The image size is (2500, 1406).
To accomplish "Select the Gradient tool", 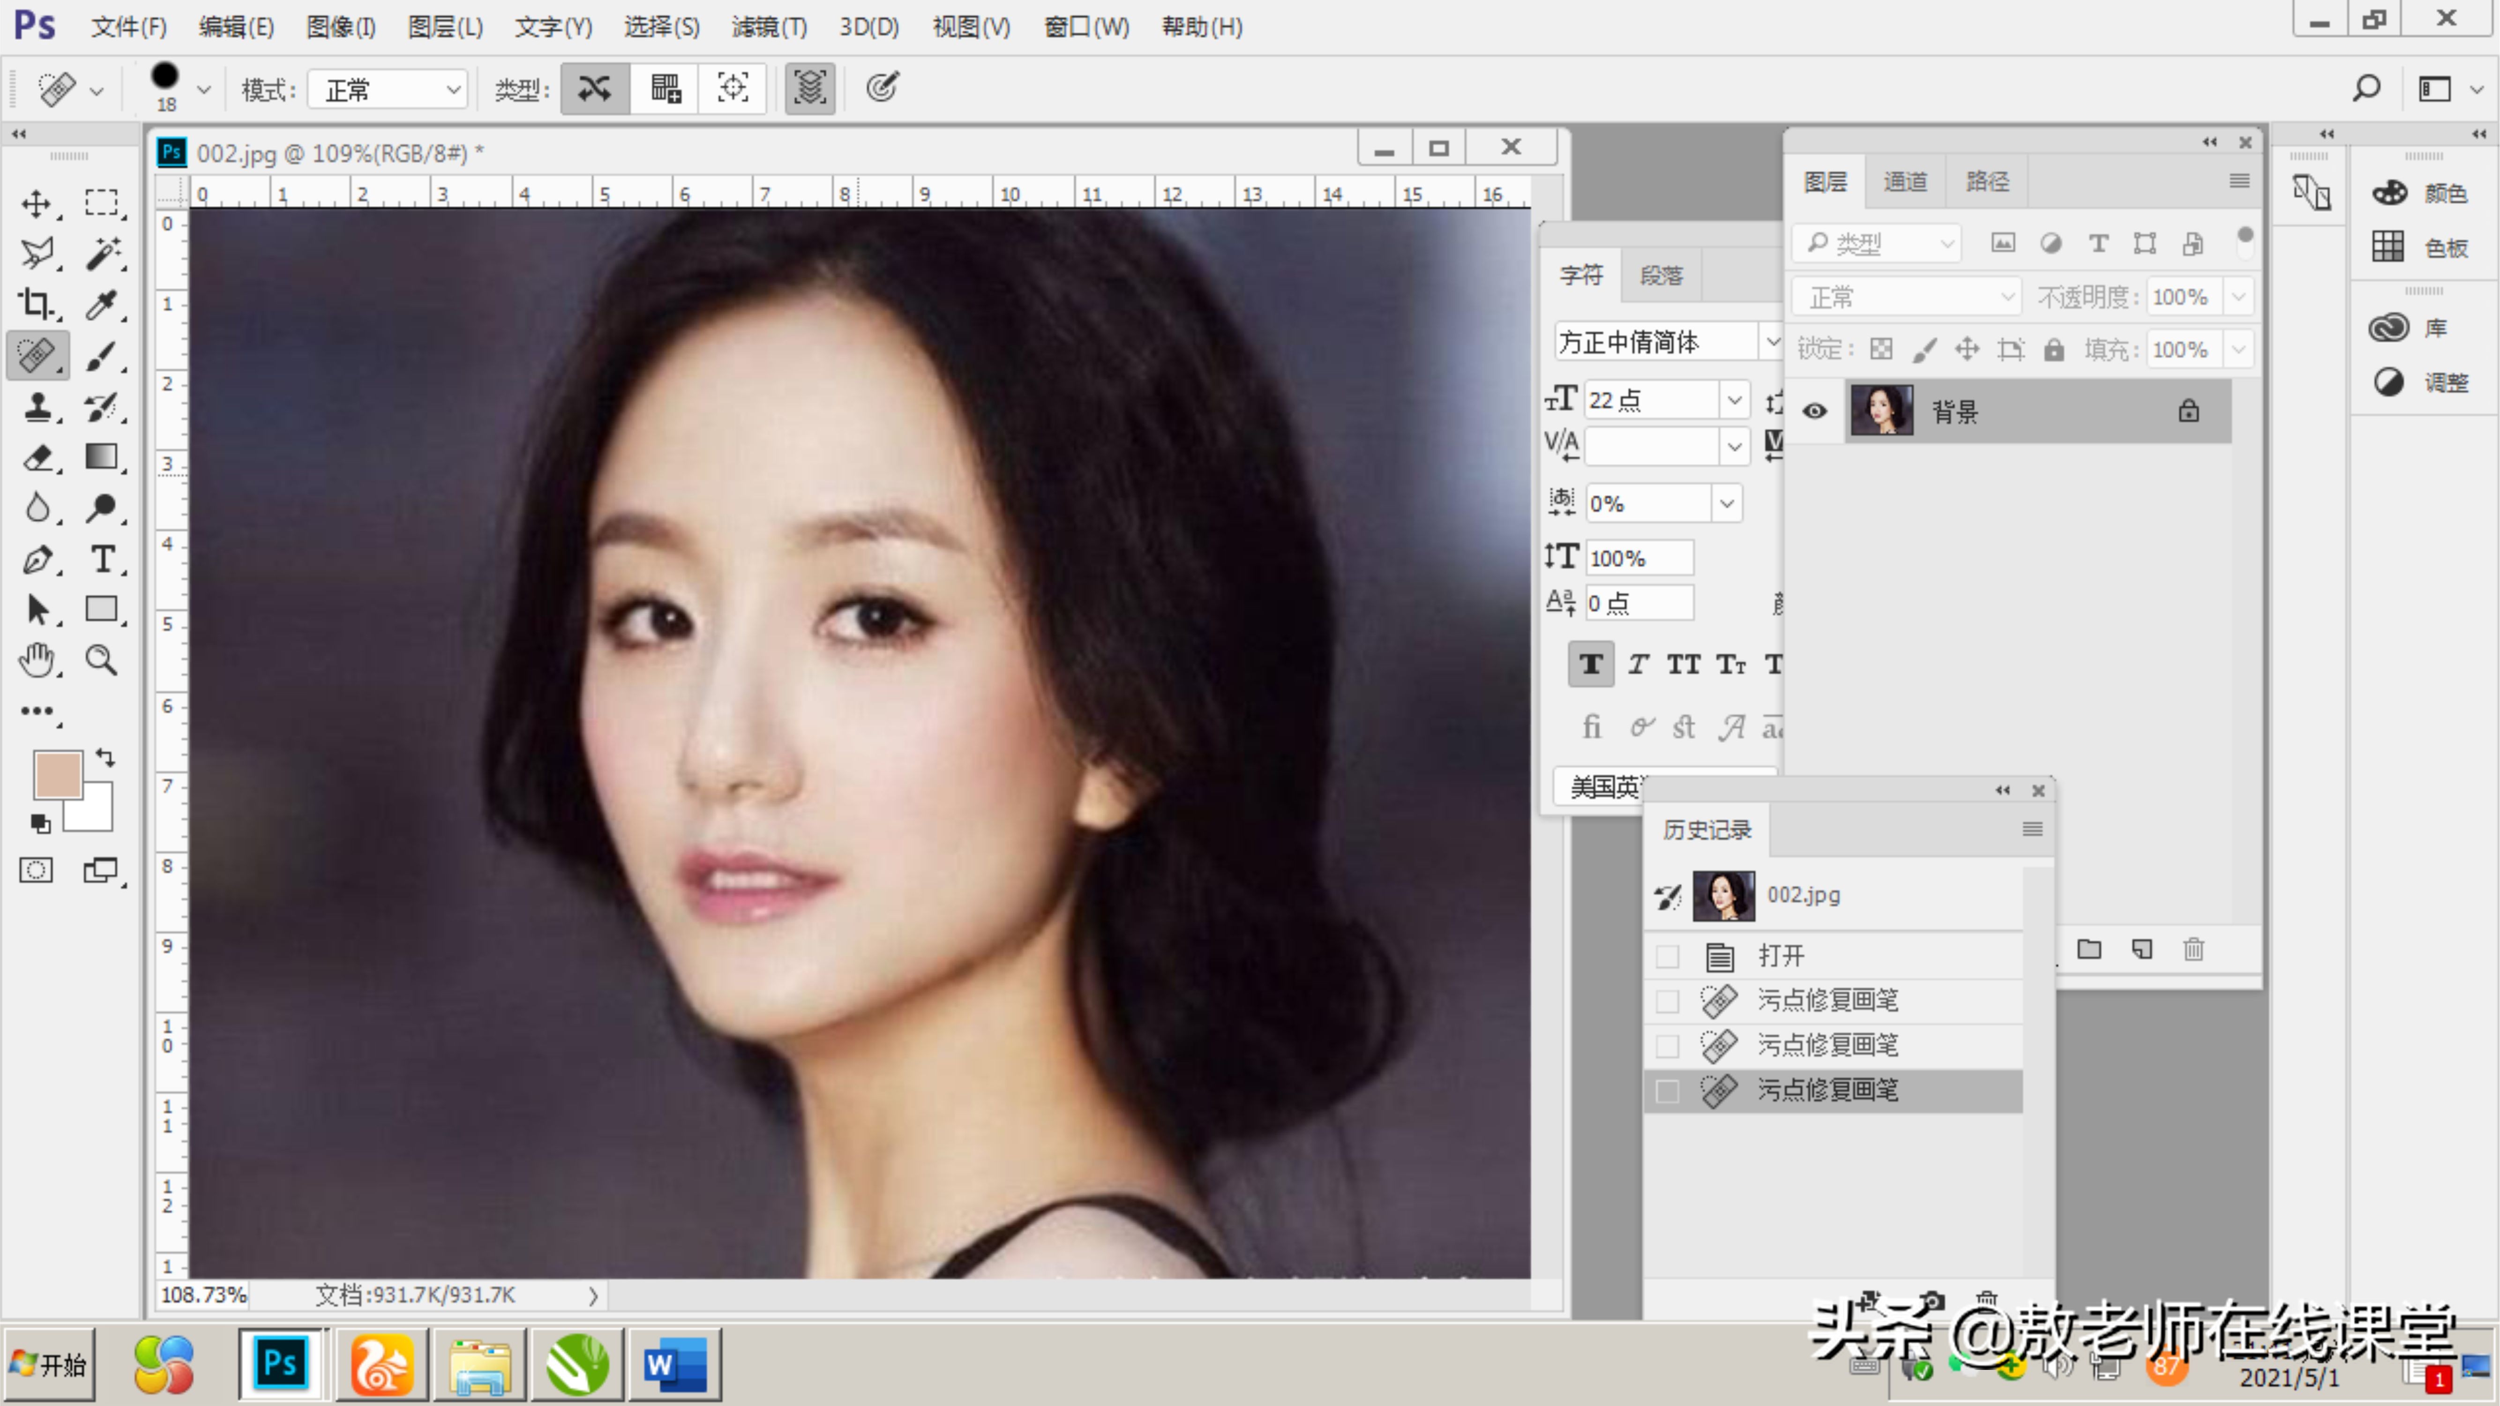I will pos(102,457).
